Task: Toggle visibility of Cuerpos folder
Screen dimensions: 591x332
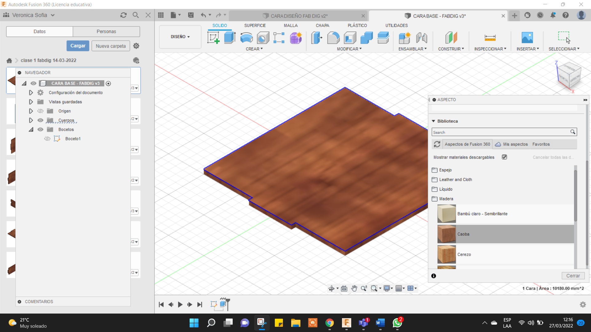Action: coord(40,120)
